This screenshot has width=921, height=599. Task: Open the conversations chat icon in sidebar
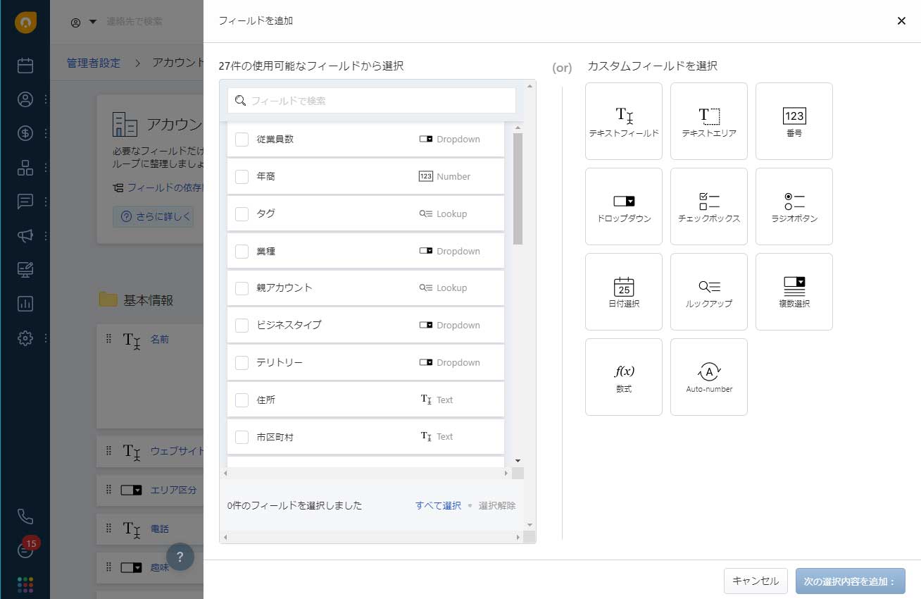click(25, 202)
